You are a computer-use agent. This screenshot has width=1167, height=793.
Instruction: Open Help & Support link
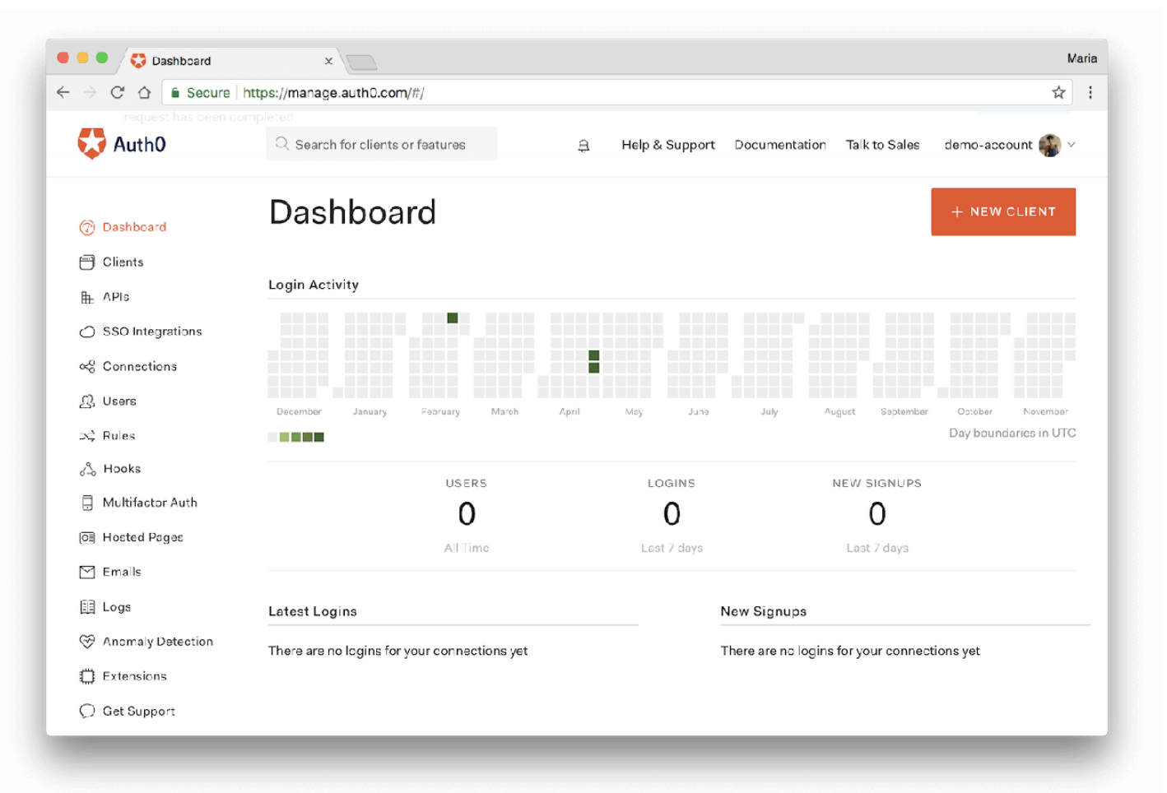[668, 145]
